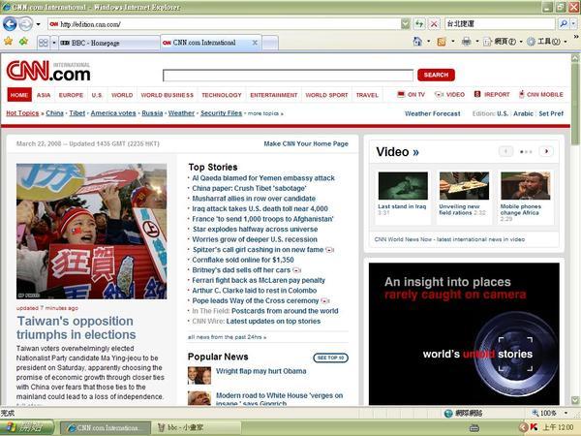Open the WORLD BUSINESS navigation section
Image resolution: width=581 pixels, height=436 pixels.
coord(168,95)
